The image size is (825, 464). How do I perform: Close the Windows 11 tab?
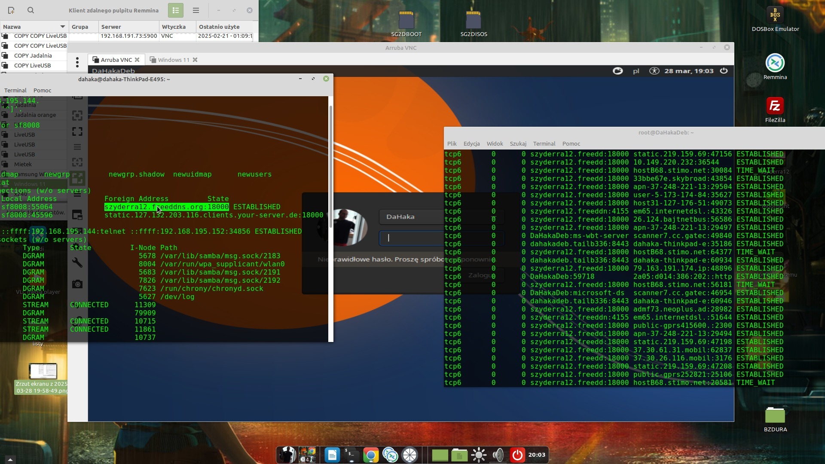195,60
